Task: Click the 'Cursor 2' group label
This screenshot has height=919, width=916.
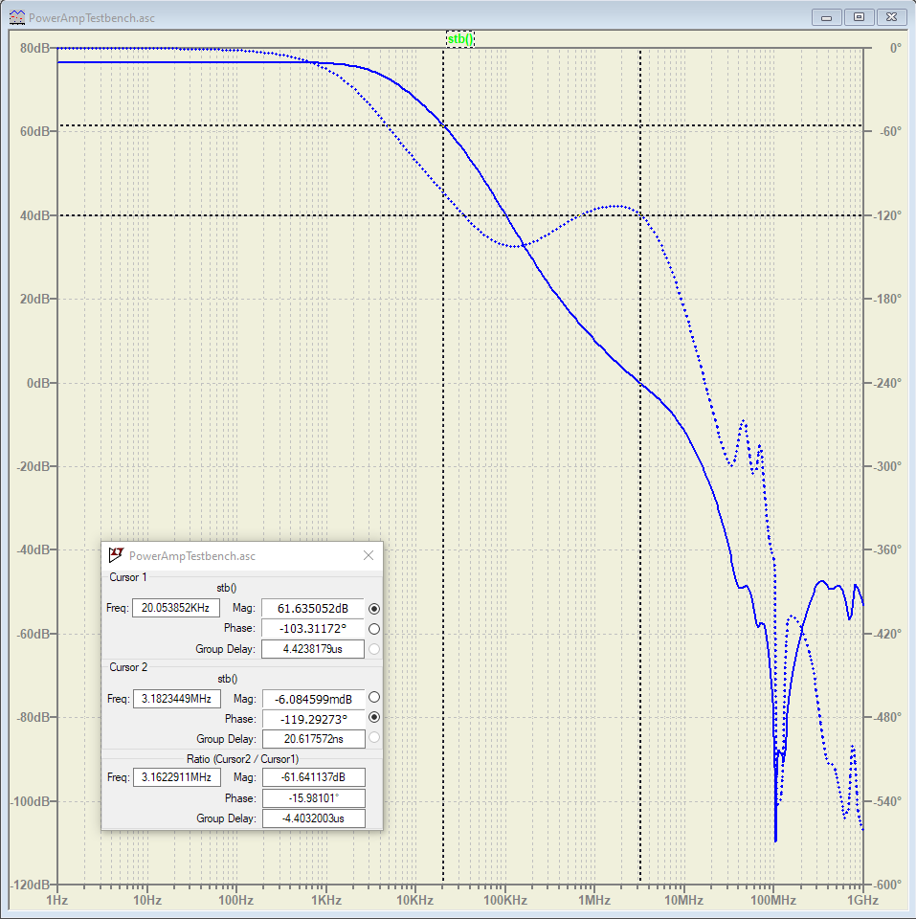Action: 128,667
